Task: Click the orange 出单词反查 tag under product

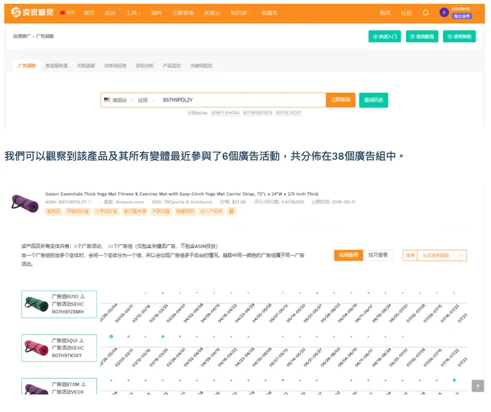Action: click(106, 212)
